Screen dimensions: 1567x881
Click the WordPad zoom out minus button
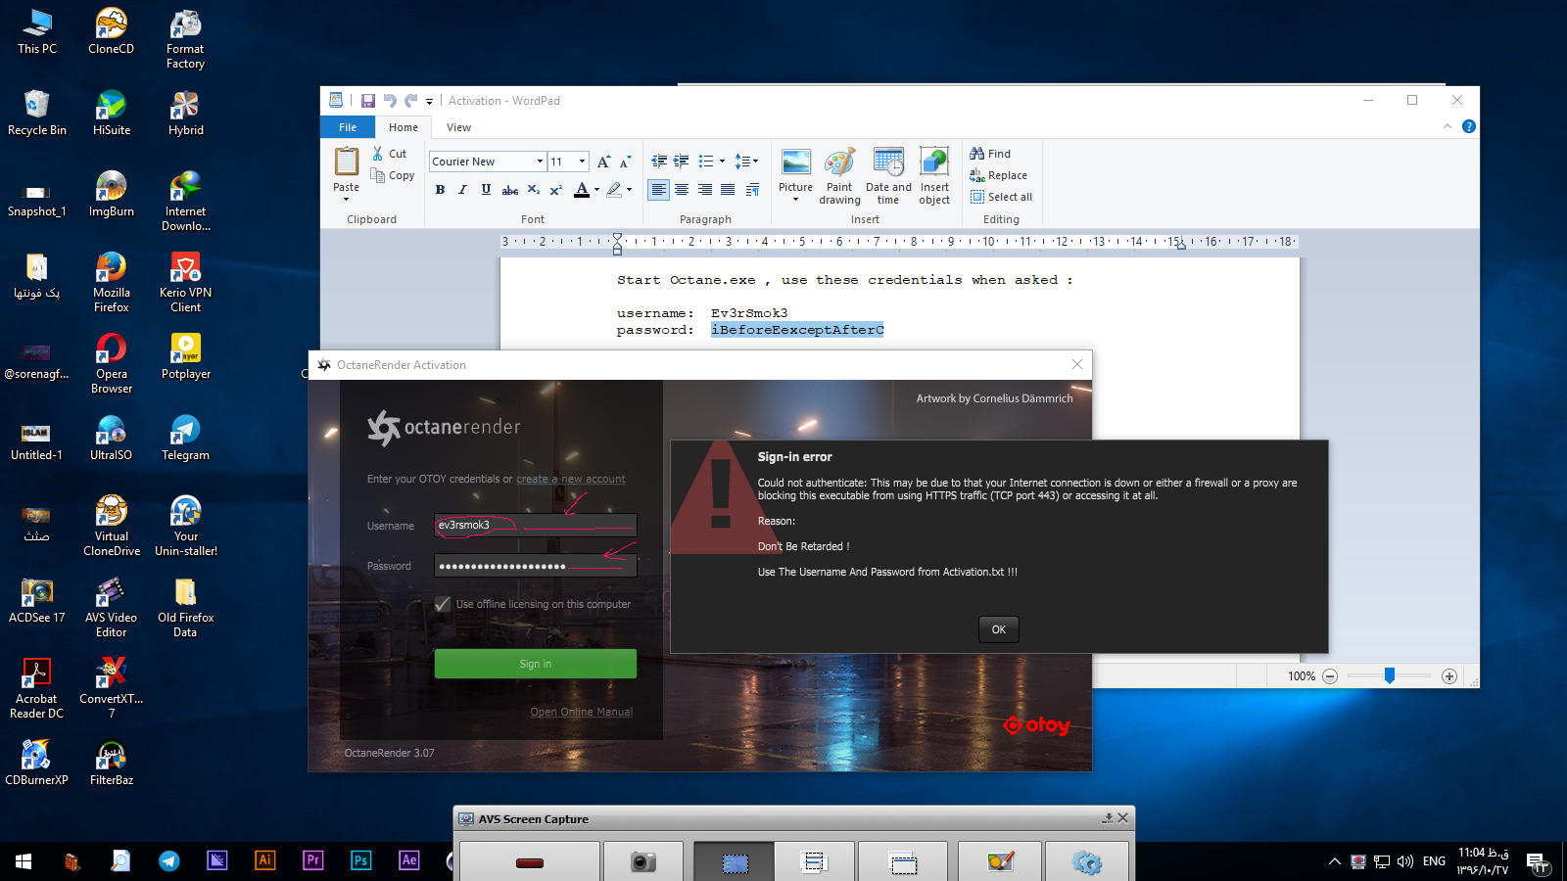(x=1330, y=676)
